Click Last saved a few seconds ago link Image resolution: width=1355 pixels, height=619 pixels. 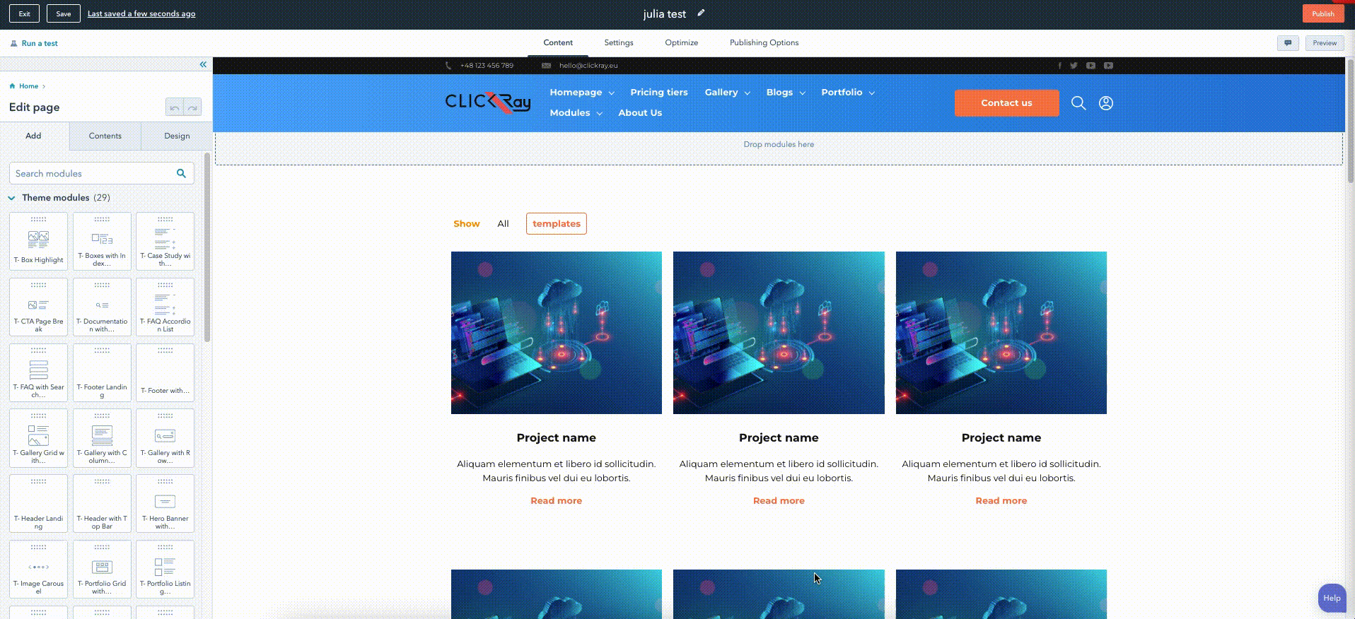(141, 13)
